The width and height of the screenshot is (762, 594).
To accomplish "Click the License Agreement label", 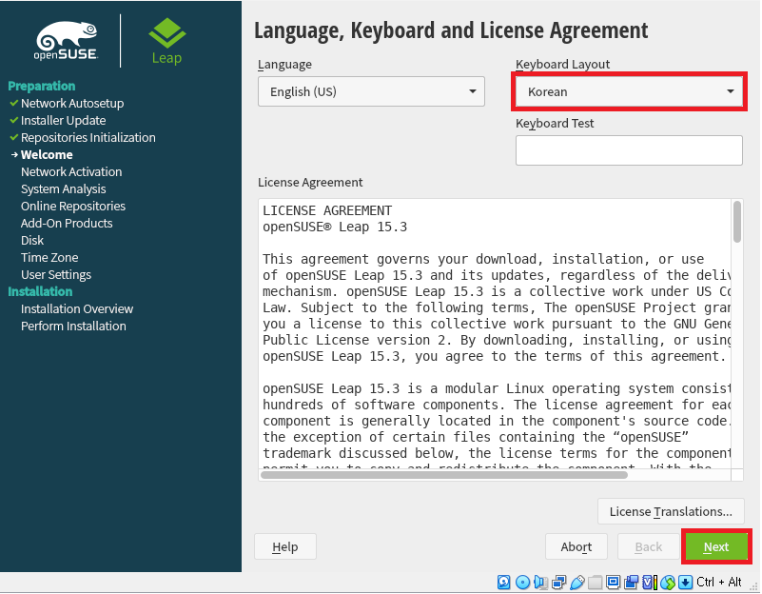I will (310, 182).
